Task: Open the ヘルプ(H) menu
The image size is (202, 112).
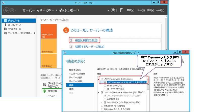Action: click(x=160, y=10)
